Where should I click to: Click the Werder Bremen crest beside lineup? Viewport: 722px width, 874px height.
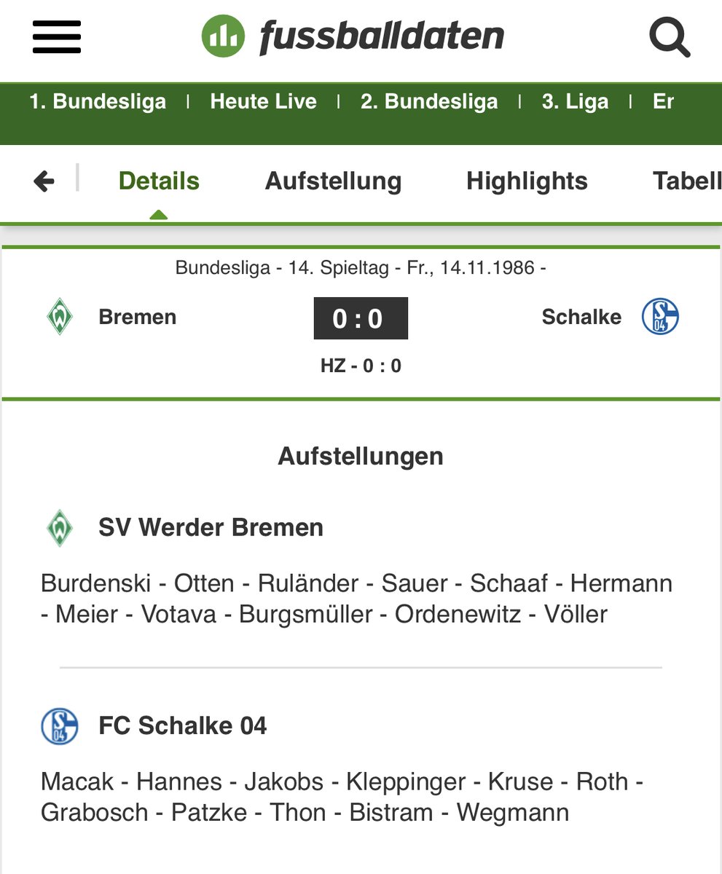click(59, 527)
